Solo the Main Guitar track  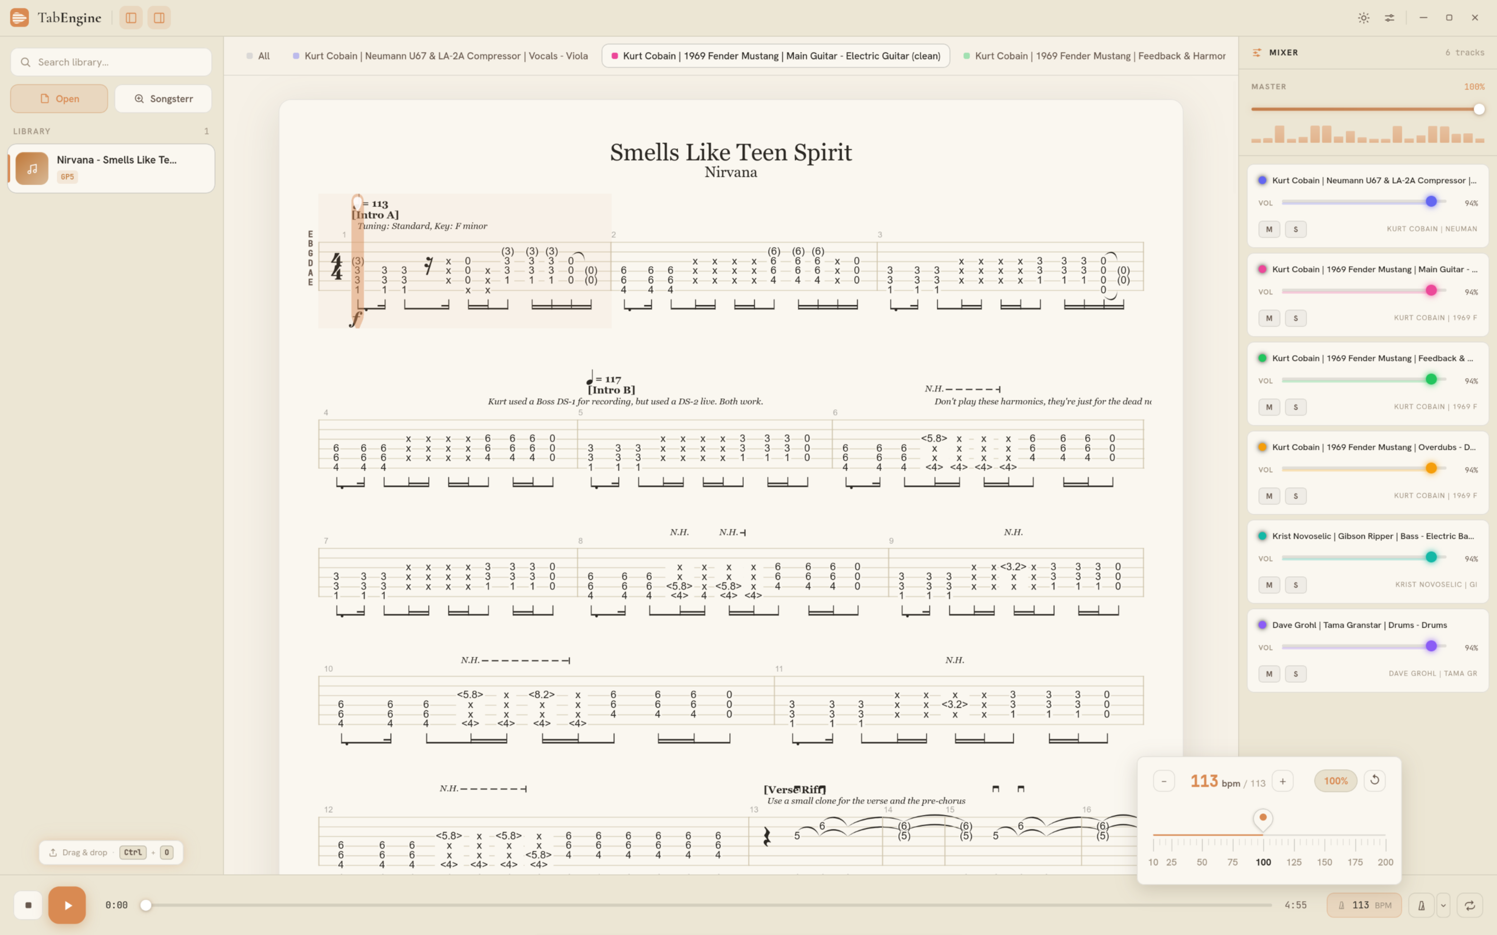(1295, 318)
